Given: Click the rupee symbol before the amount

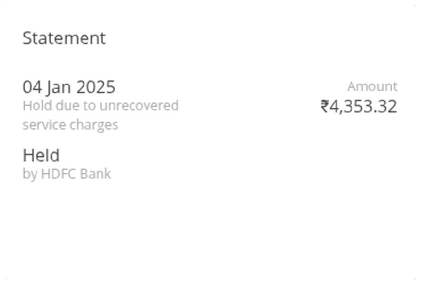Looking at the screenshot, I should 325,106.
